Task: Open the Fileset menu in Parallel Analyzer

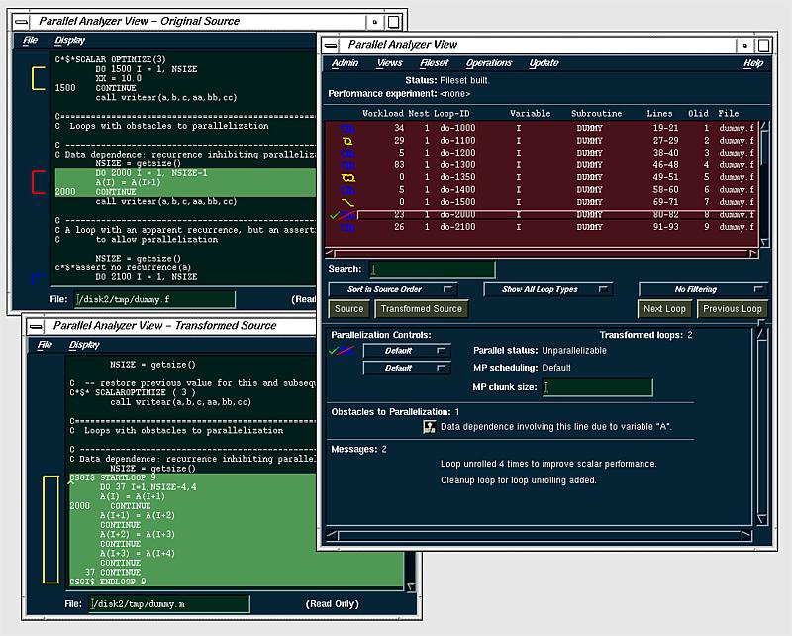Action: click(434, 63)
